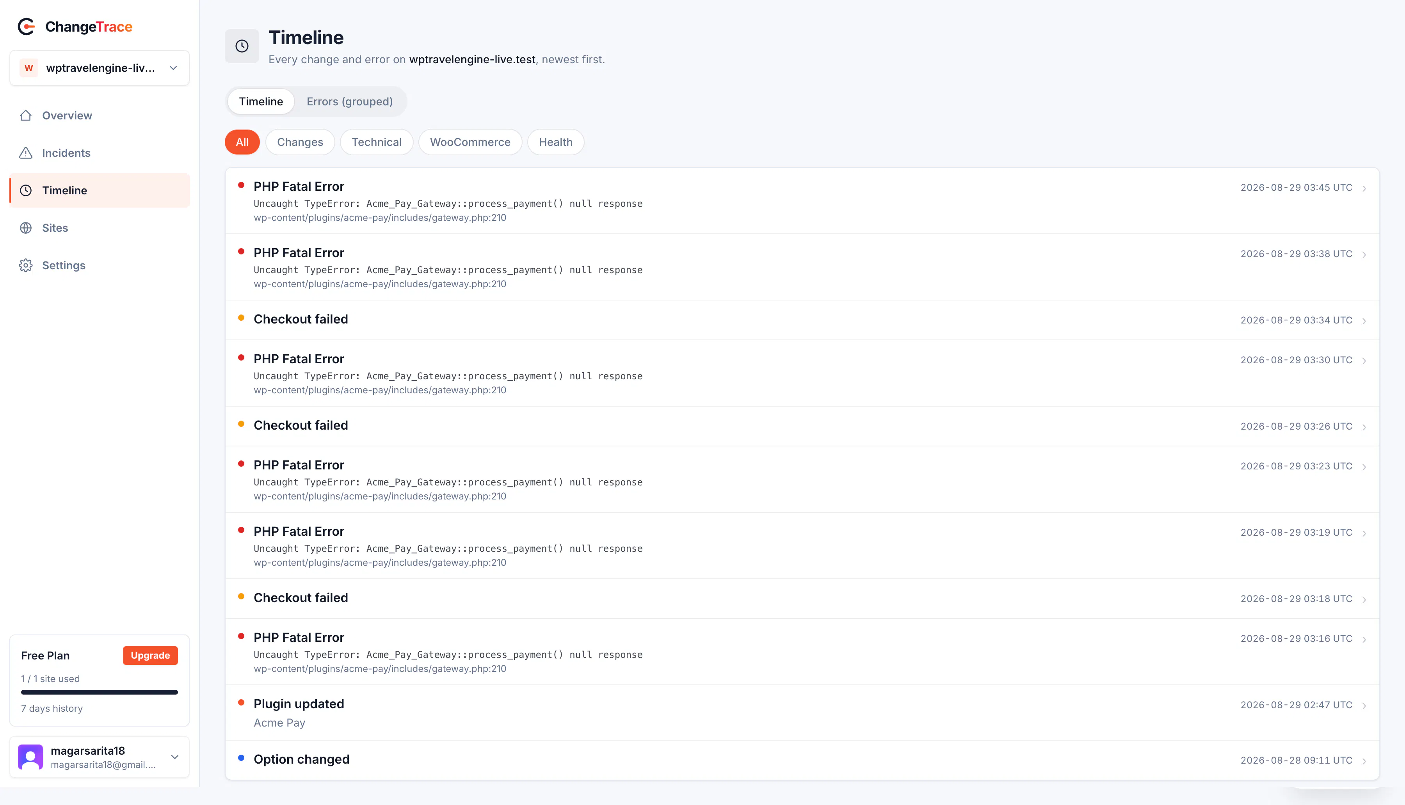Image resolution: width=1405 pixels, height=805 pixels.
Task: Open the Option changed entry title
Action: [x=301, y=759]
